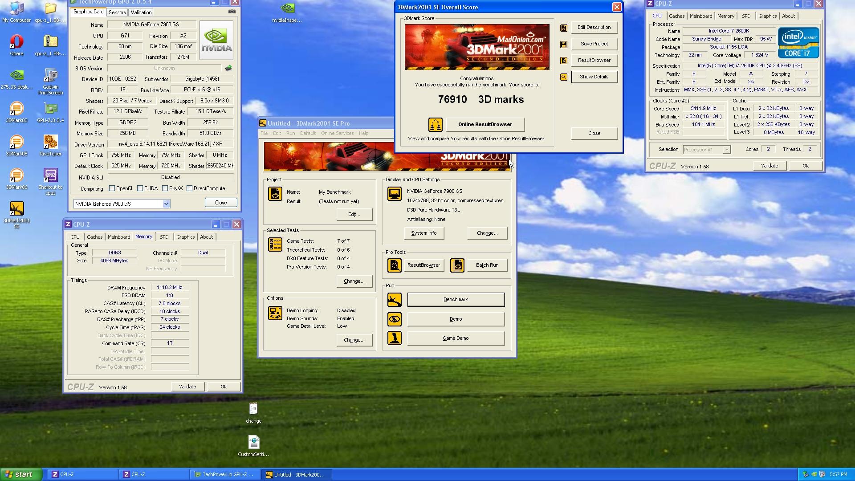Switch to Sensors tab in GPU-Z
855x481 pixels.
click(x=117, y=12)
